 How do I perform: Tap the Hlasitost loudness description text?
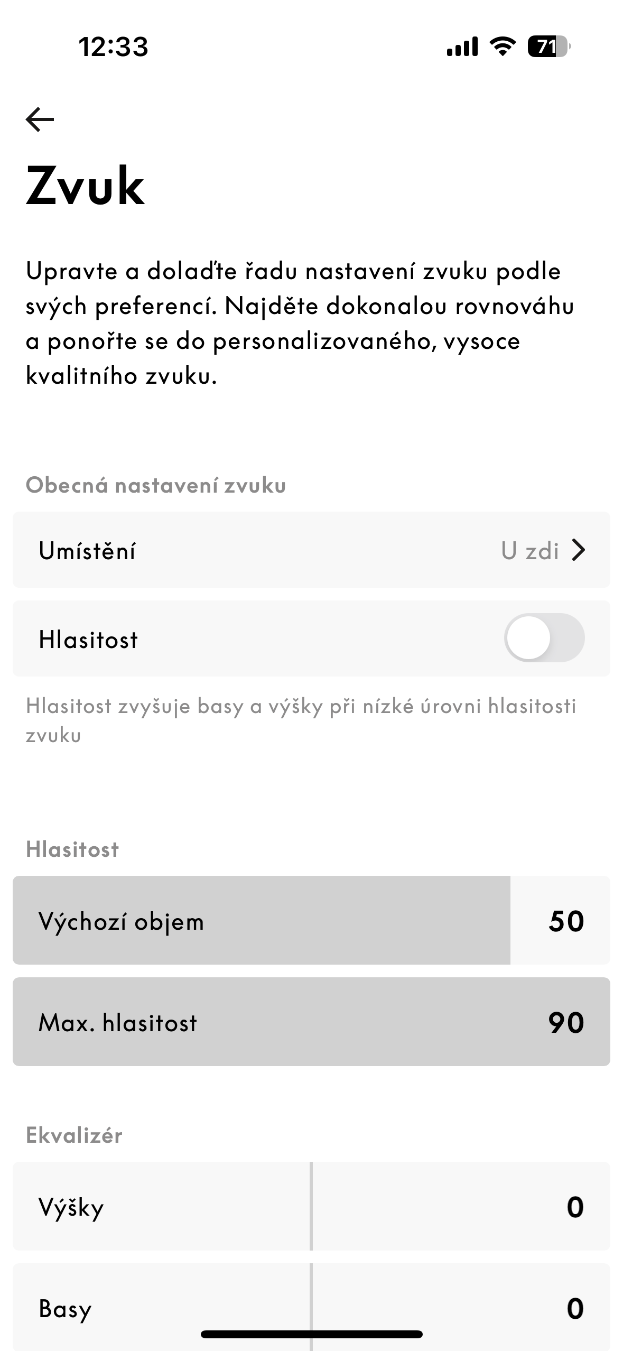coord(300,720)
